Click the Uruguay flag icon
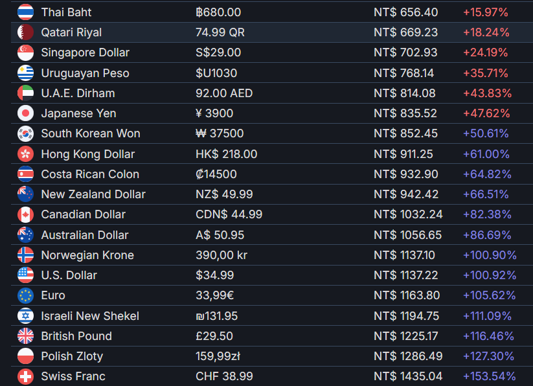This screenshot has height=386, width=533. [25, 73]
